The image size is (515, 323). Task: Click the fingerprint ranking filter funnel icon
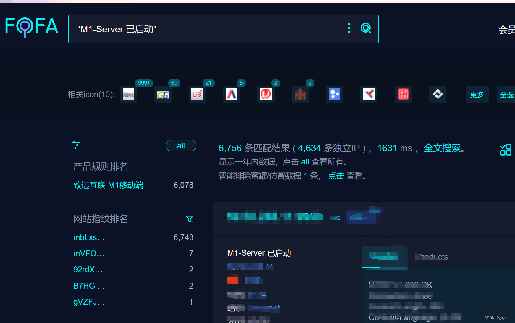point(190,219)
